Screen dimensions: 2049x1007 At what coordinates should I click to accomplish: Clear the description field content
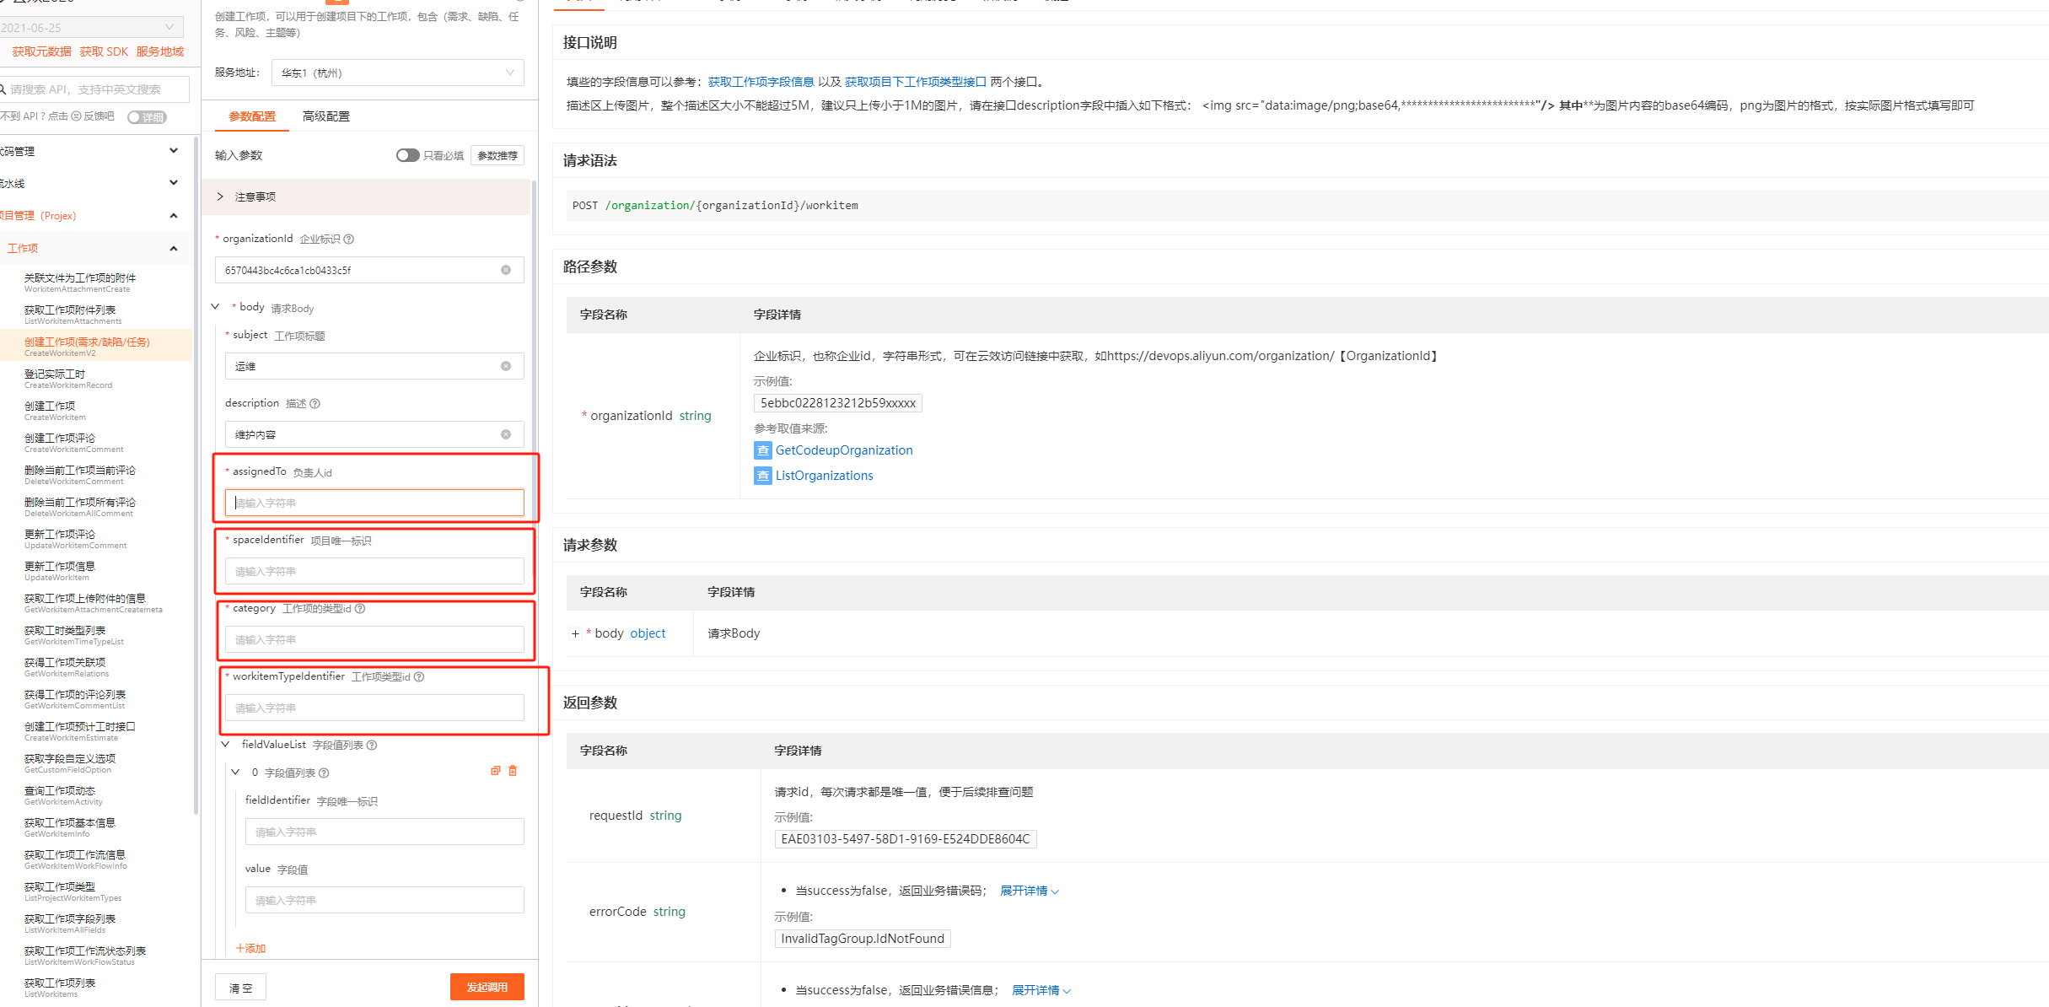click(x=506, y=434)
